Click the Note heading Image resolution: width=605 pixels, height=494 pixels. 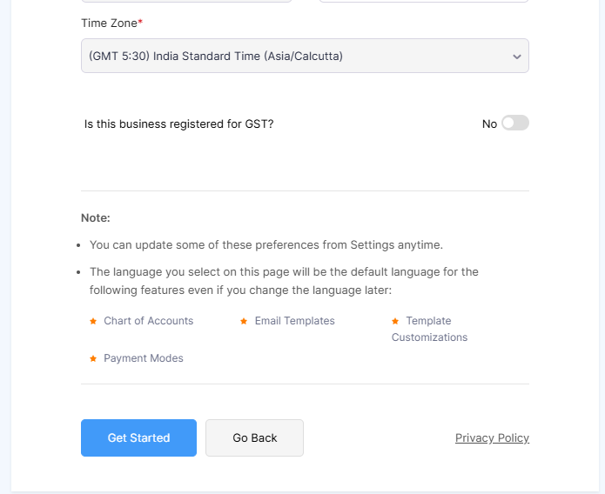[96, 218]
